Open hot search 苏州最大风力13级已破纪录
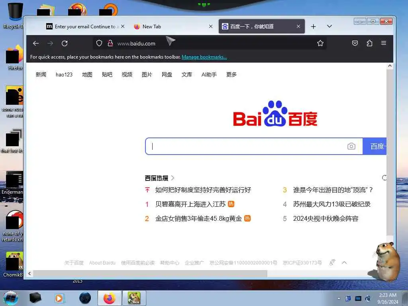Viewport: 408px width, 306px height. pyautogui.click(x=332, y=204)
